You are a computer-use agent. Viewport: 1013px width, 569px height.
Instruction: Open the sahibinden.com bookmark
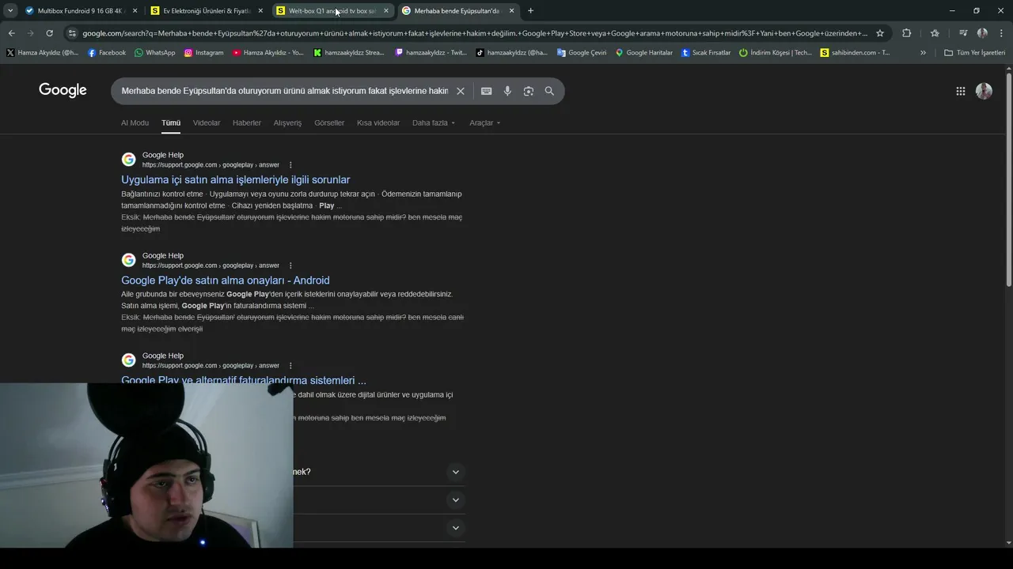(x=855, y=53)
